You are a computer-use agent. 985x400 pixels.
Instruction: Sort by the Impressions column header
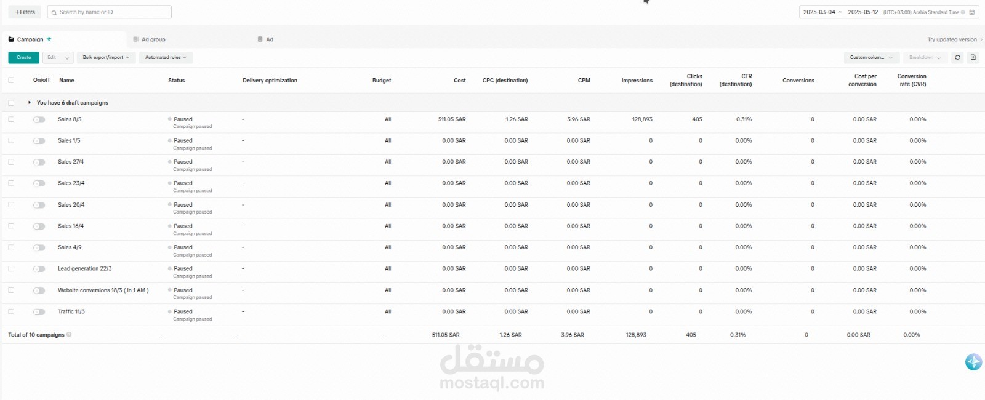(637, 81)
